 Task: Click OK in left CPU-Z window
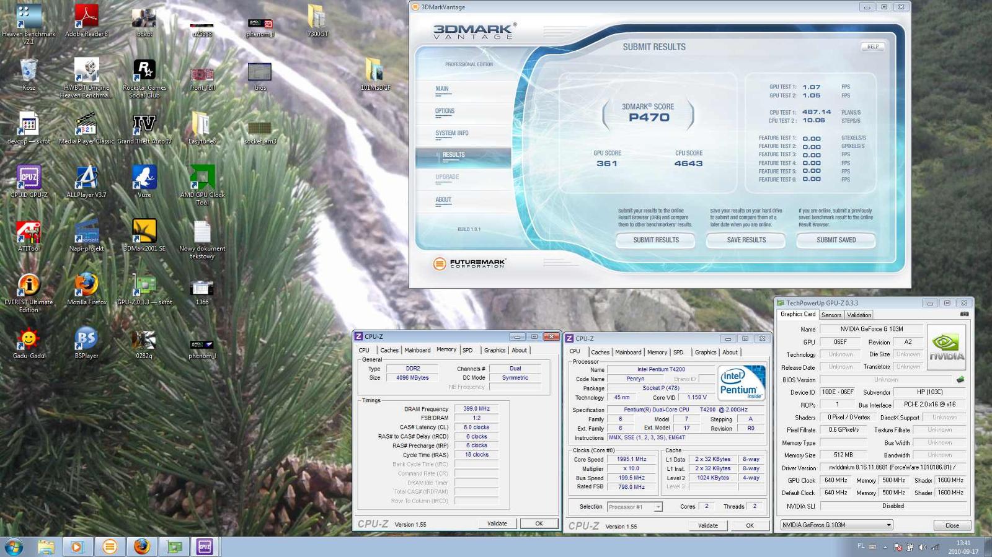click(539, 524)
